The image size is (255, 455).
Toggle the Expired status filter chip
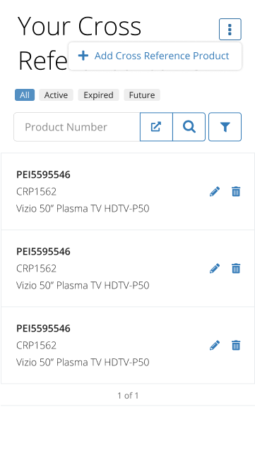coord(98,95)
